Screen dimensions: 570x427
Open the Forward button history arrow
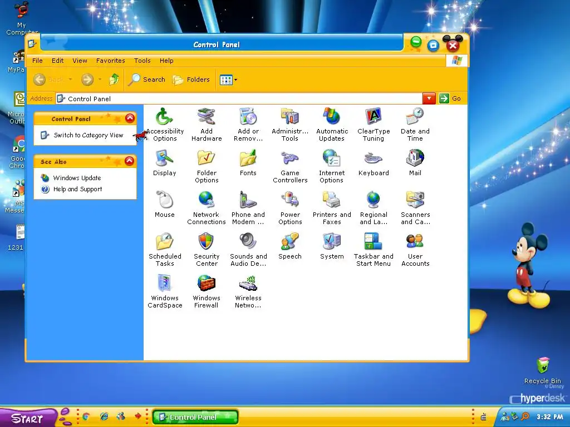click(x=100, y=80)
